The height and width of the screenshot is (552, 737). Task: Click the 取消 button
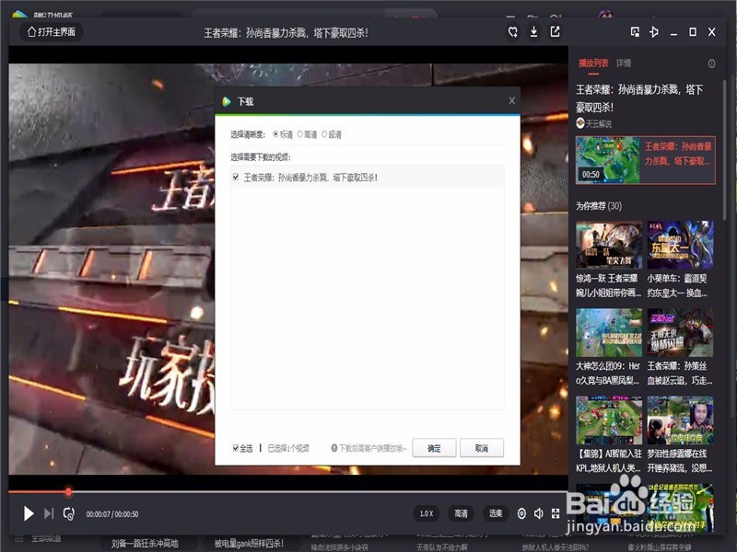click(x=482, y=448)
